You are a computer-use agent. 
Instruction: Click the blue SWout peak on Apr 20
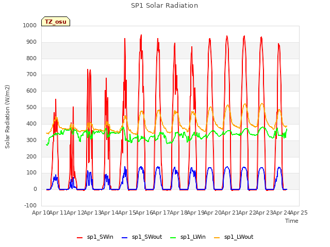[227, 167]
